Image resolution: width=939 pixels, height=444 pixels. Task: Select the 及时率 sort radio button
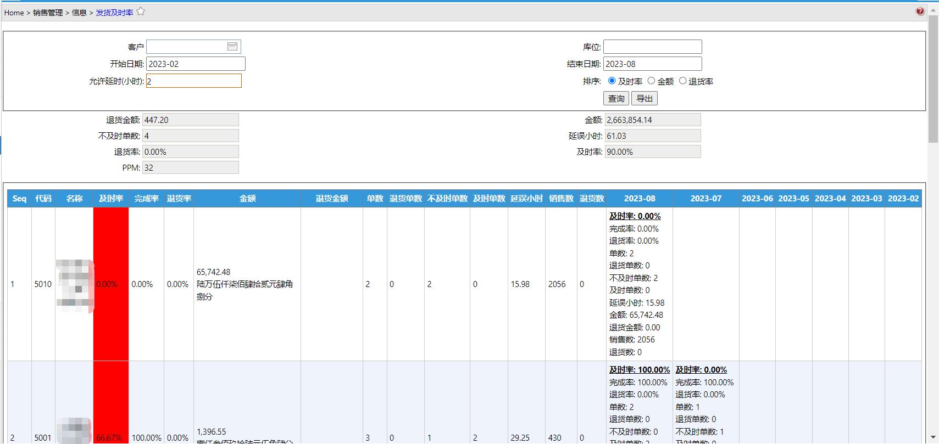pos(612,81)
